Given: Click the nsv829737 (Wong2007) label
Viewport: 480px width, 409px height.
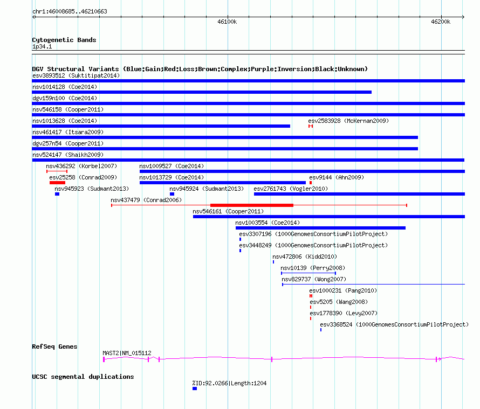Looking at the screenshot, I should click(314, 279).
